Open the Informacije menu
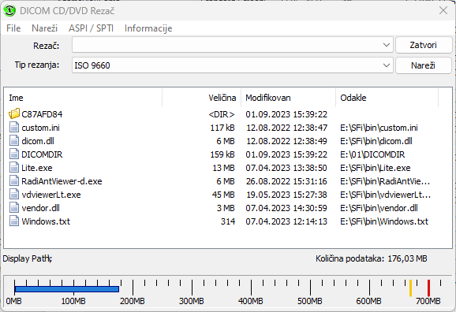Viewport: 456px width, 312px height. 148,28
